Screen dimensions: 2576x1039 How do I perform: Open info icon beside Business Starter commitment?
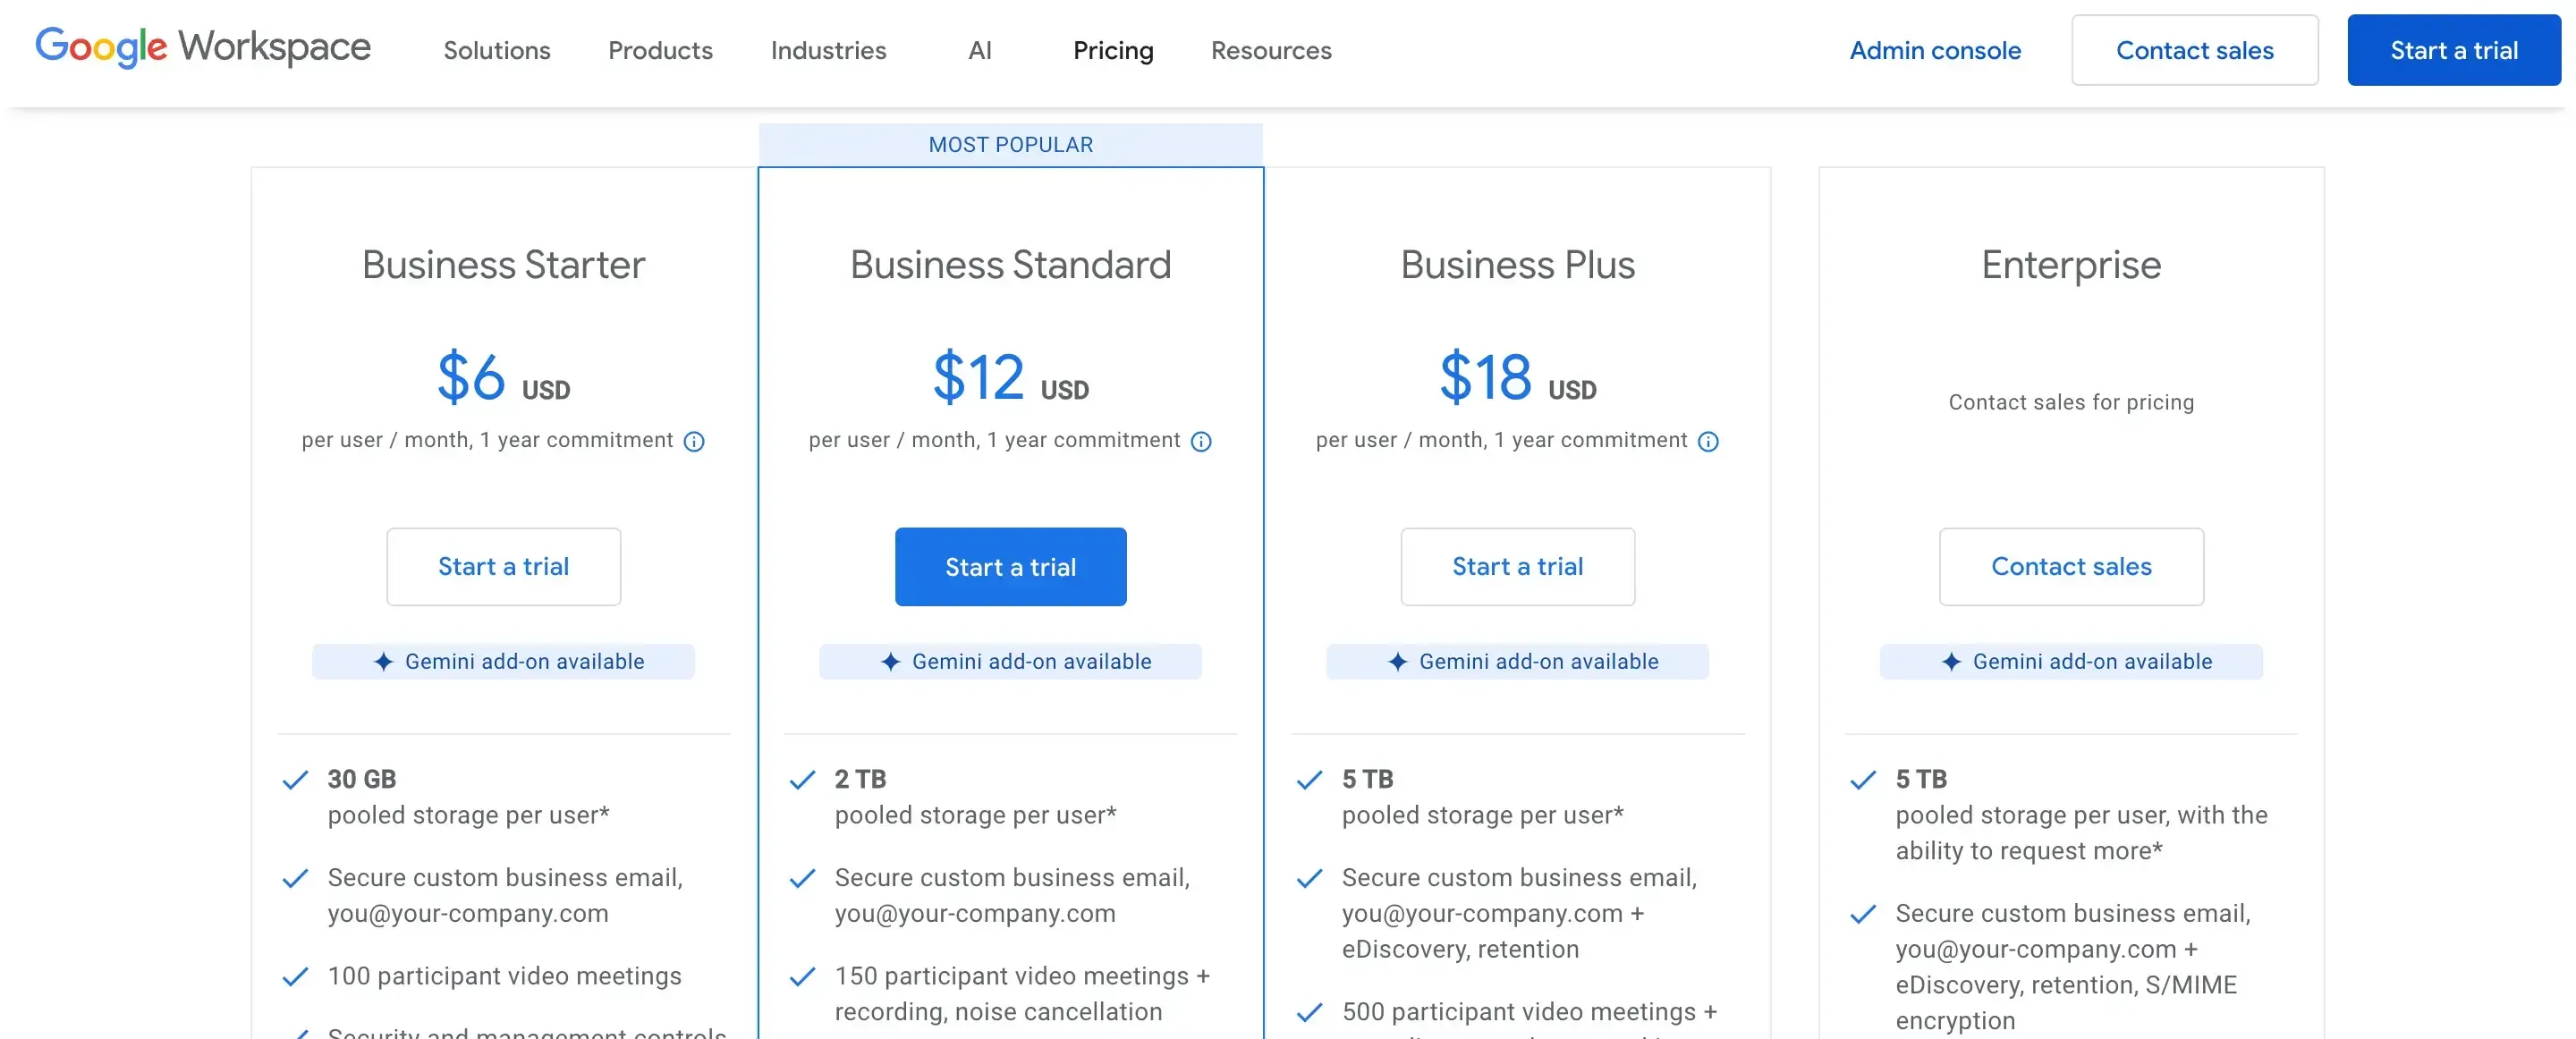pos(694,441)
